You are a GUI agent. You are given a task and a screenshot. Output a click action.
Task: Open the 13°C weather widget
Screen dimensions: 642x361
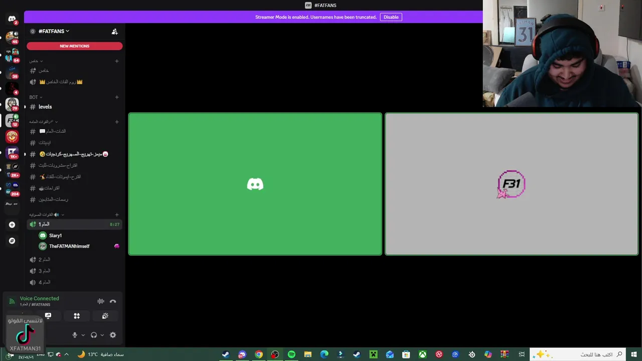click(x=100, y=354)
